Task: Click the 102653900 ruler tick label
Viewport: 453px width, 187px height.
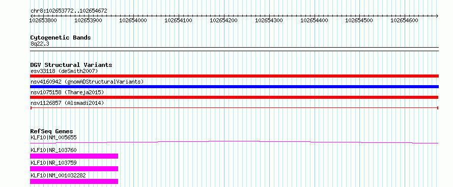Action: click(x=89, y=20)
